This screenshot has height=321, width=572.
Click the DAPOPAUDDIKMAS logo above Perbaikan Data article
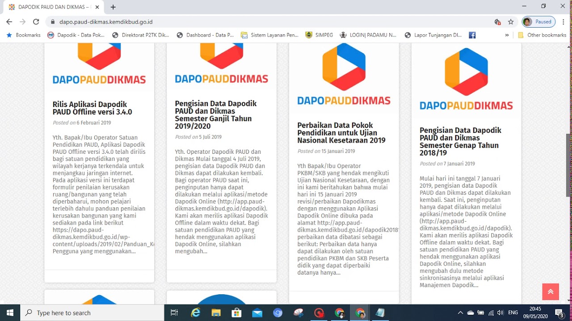pyautogui.click(x=344, y=74)
